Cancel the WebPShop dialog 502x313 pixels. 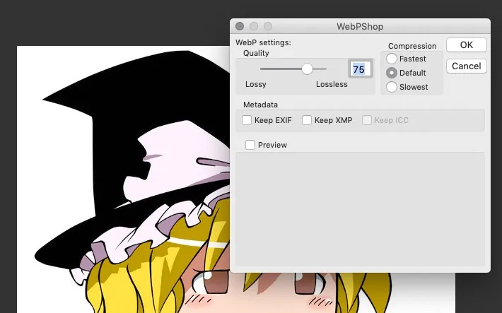click(467, 66)
